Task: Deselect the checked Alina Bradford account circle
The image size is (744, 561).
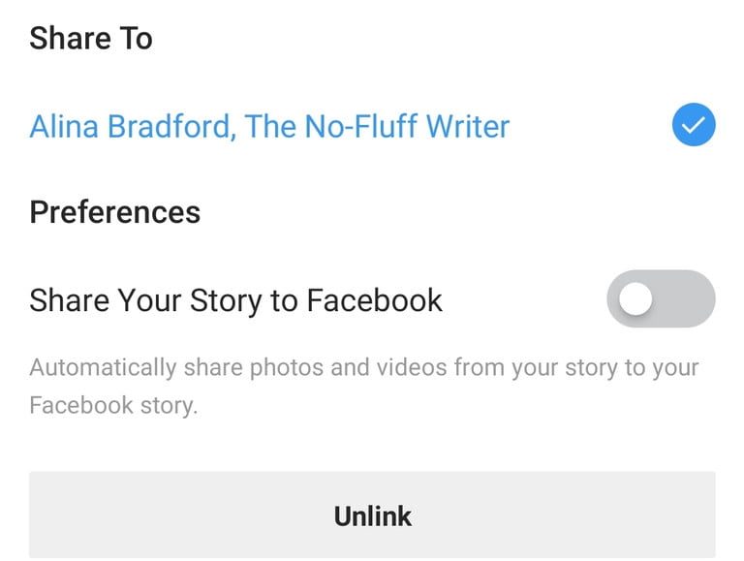Action: point(693,125)
